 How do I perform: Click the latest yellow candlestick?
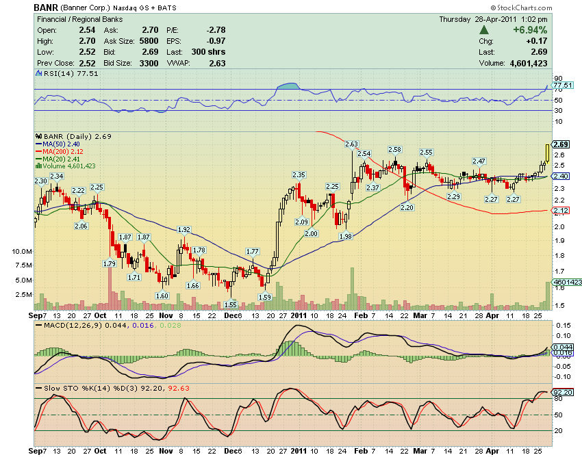point(547,153)
